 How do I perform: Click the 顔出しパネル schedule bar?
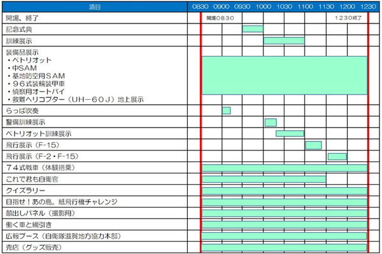[285, 213]
